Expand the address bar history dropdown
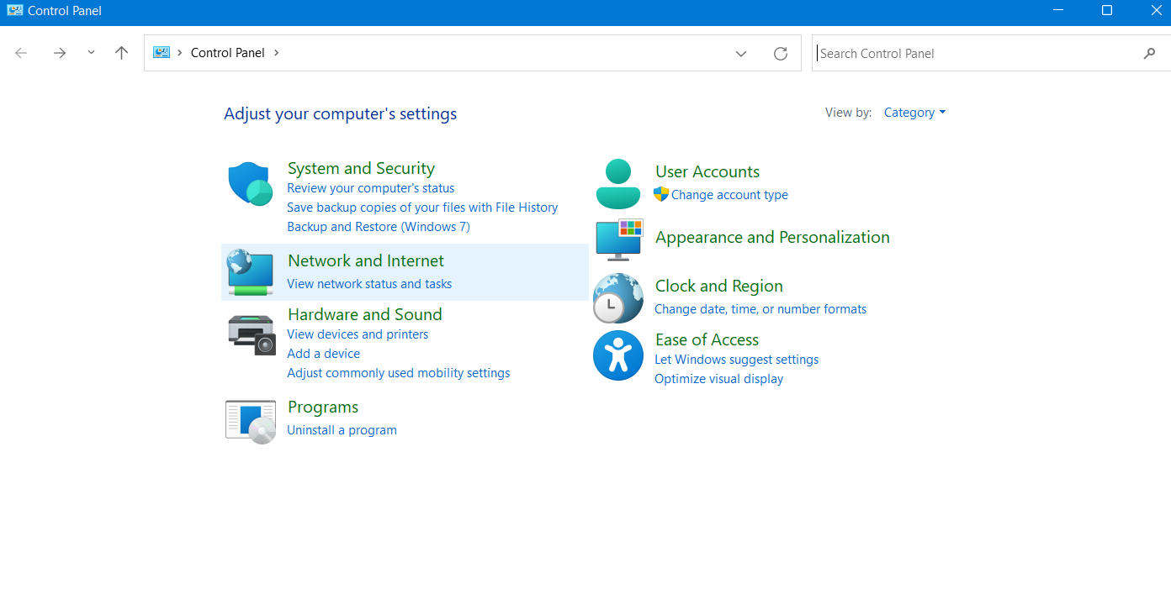The image size is (1171, 610). pyautogui.click(x=741, y=54)
